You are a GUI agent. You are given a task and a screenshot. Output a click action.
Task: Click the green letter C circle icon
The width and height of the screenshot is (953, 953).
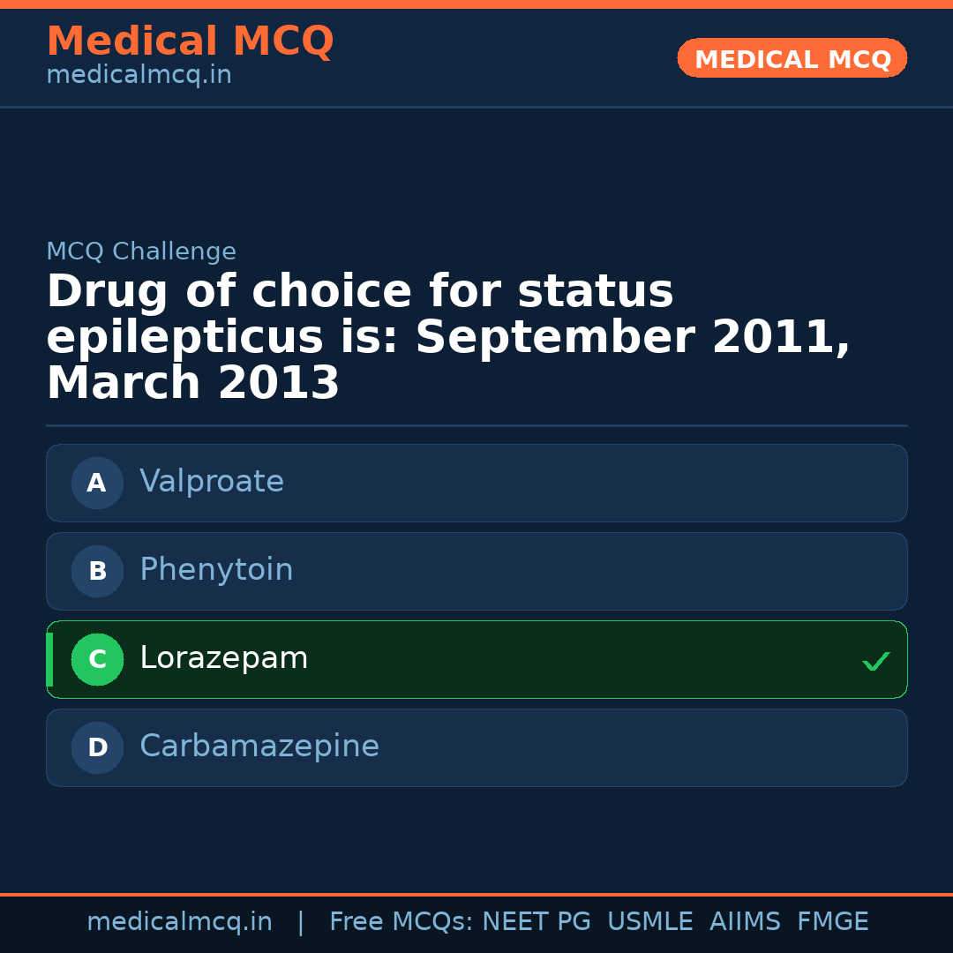[x=97, y=659]
